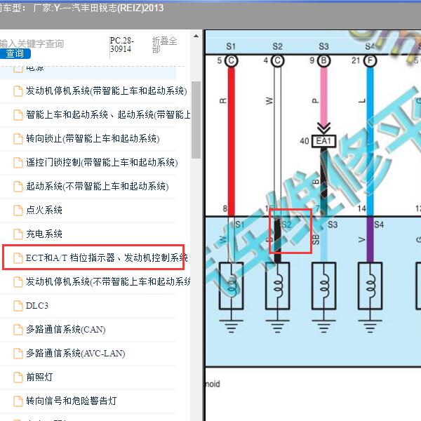Click document icon beside 多路通信系统(AVC-LAN)
Screen dimensions: 421x421
tap(18, 354)
